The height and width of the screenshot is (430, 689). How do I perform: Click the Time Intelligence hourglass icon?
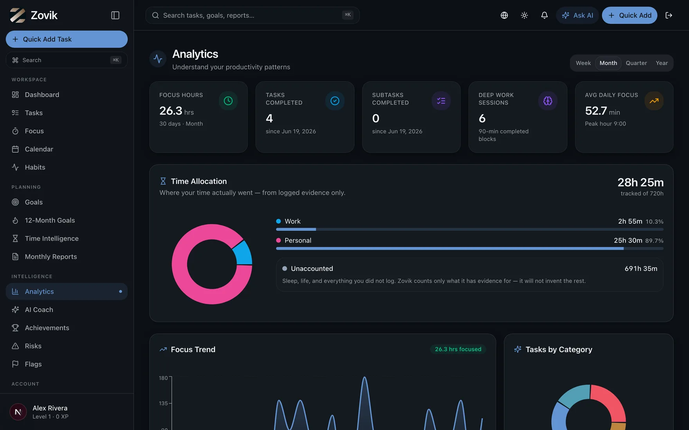coord(15,238)
